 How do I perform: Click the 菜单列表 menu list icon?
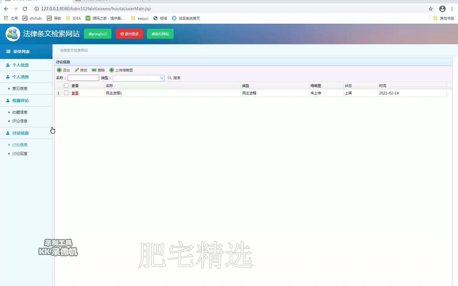(8, 52)
